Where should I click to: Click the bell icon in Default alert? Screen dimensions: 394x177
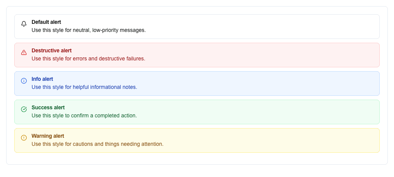(24, 24)
